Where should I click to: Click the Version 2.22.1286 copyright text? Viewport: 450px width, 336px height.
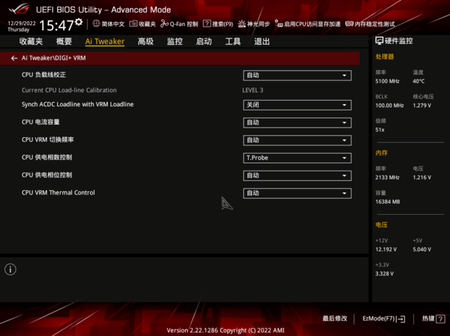[x=225, y=330]
